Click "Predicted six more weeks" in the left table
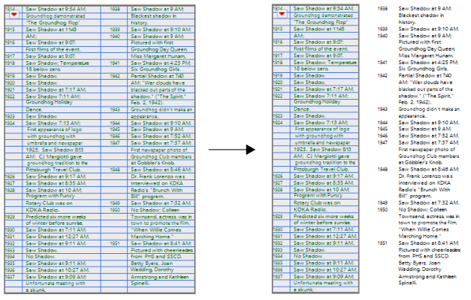The height and width of the screenshot is (300, 471). [x=56, y=217]
